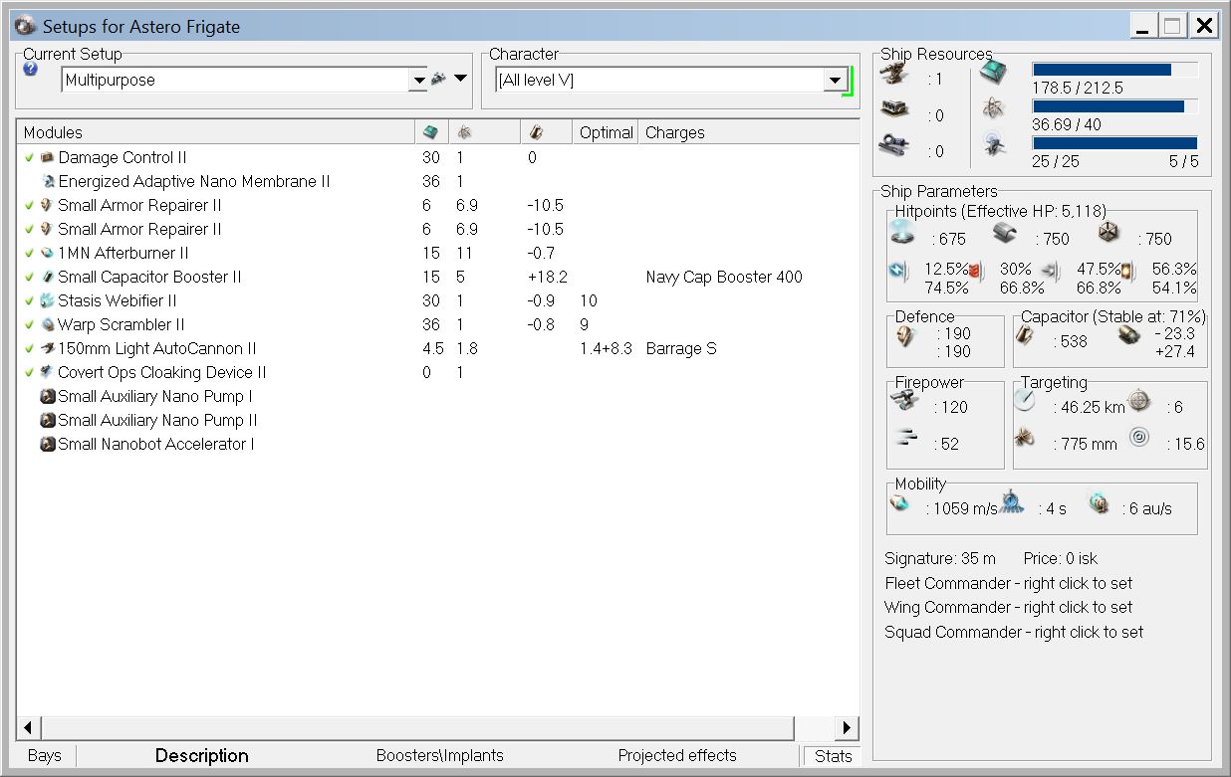Toggle the 150mm Light AutoCannon II checkmark
This screenshot has height=777, width=1231.
click(x=29, y=348)
